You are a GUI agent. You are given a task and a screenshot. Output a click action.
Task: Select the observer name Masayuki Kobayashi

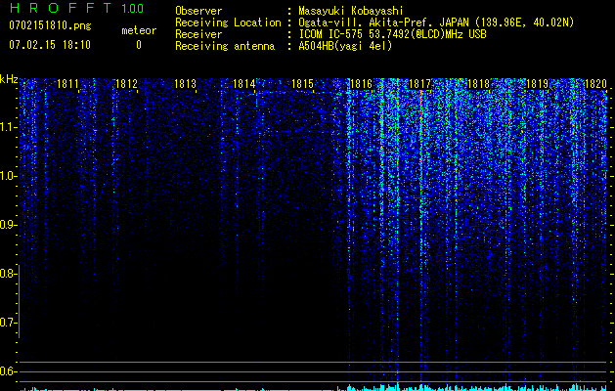(351, 11)
